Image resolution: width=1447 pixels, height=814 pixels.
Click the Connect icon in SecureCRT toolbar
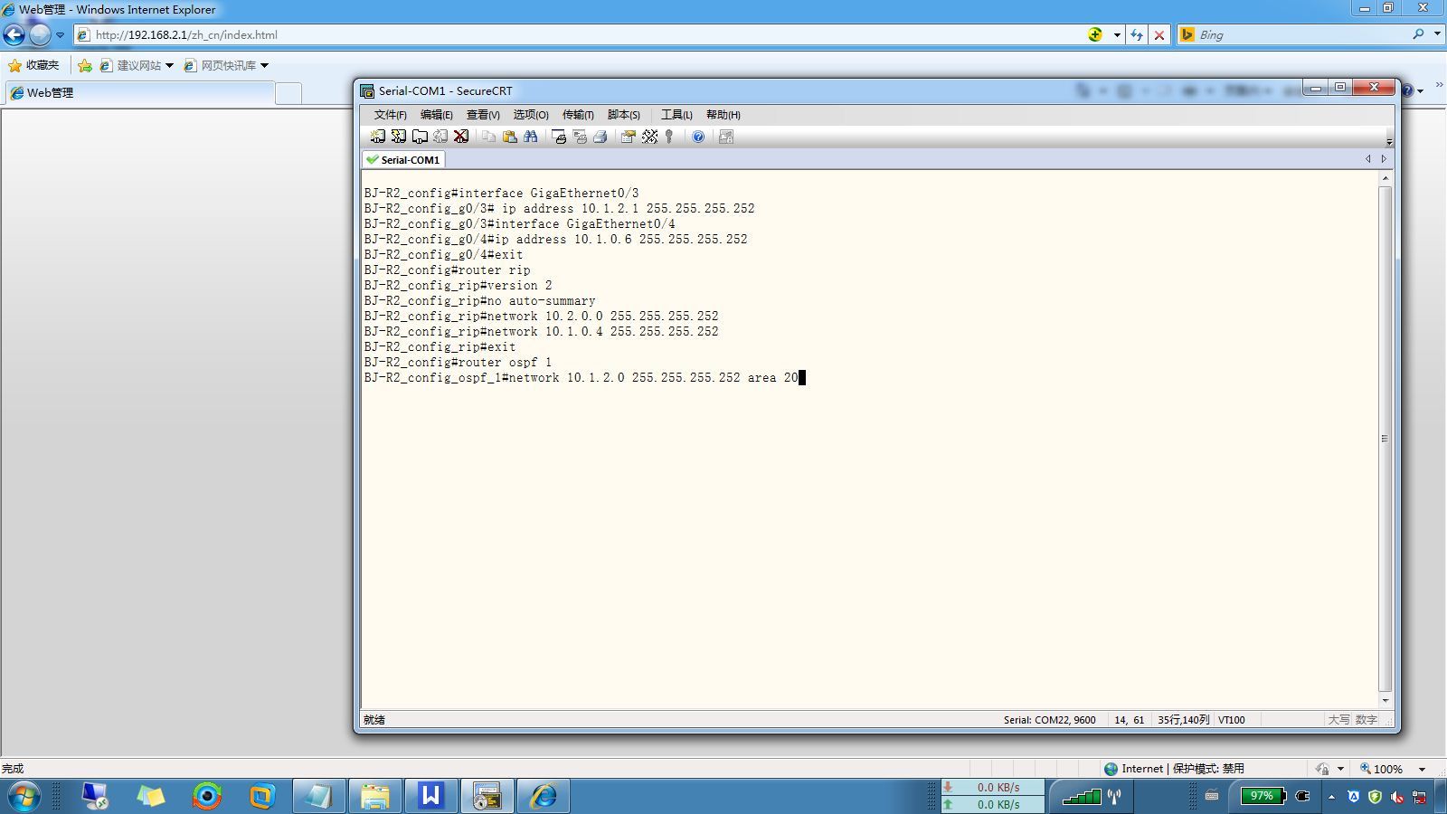377,137
